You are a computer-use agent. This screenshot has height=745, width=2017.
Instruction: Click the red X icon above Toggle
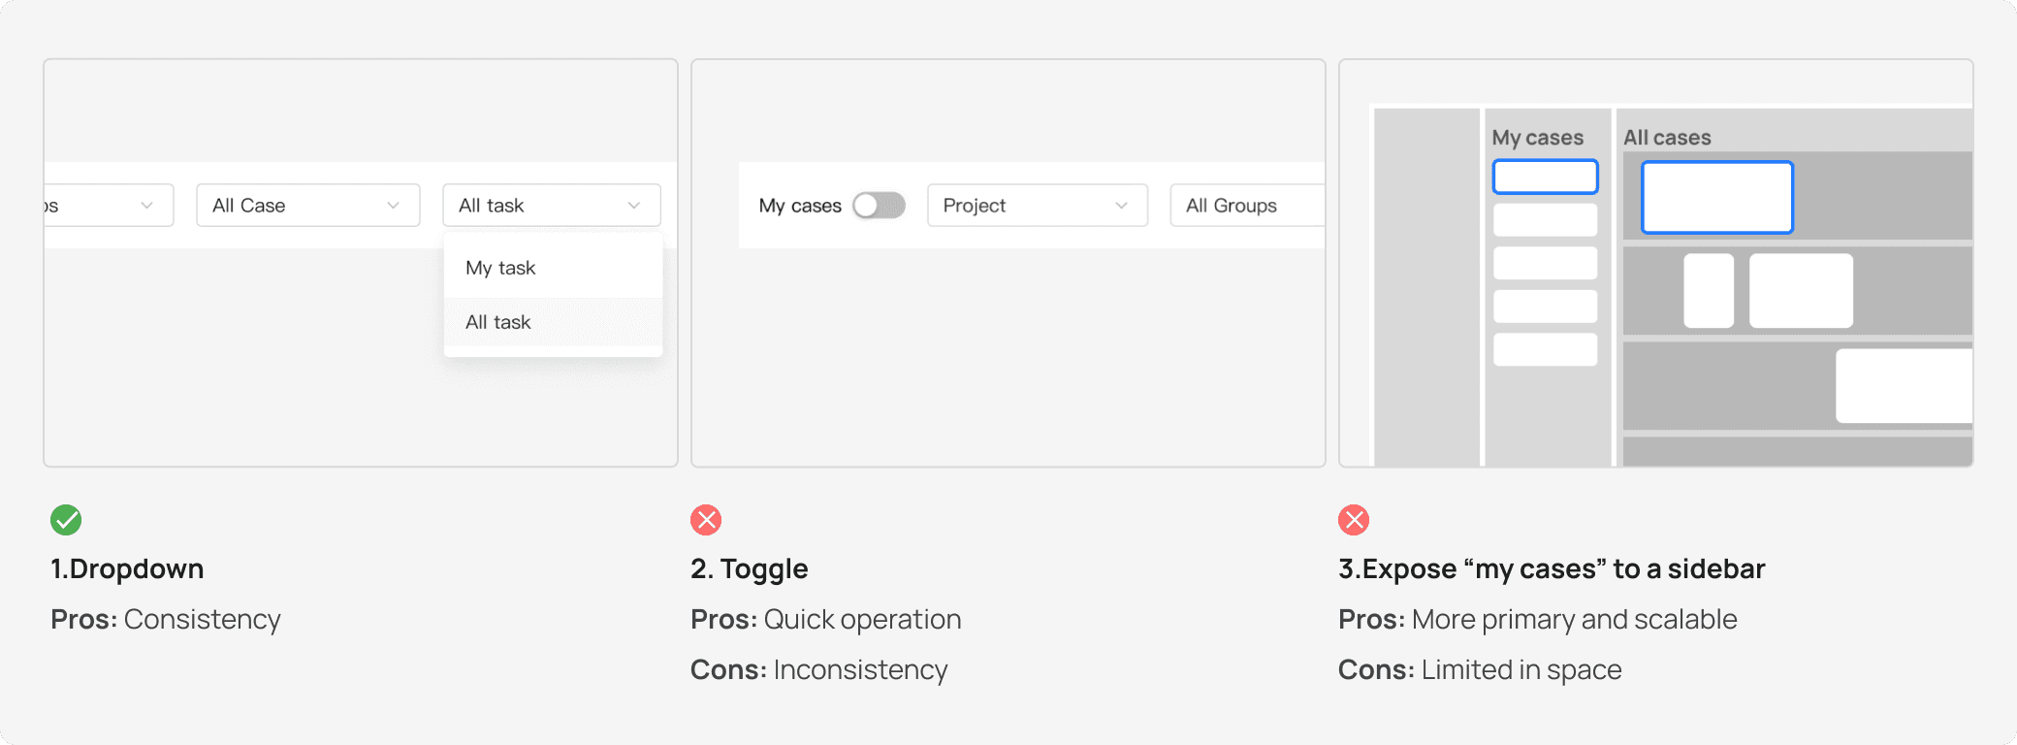point(706,520)
